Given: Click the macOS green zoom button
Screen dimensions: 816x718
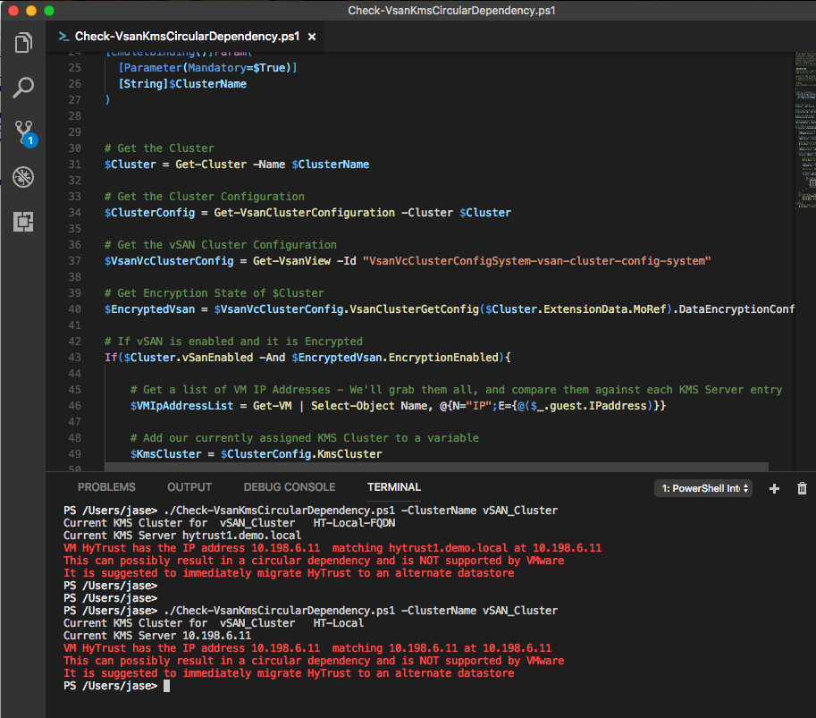Looking at the screenshot, I should pos(48,11).
